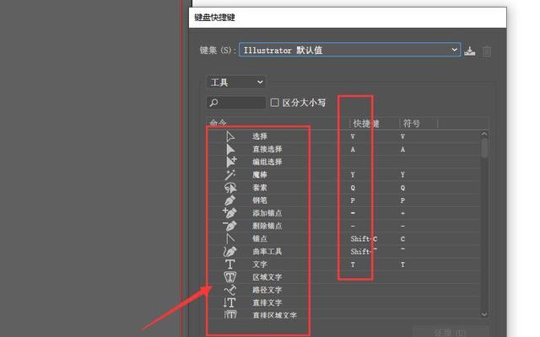Select the 删除锚点 command label
540x337 pixels.
[267, 226]
